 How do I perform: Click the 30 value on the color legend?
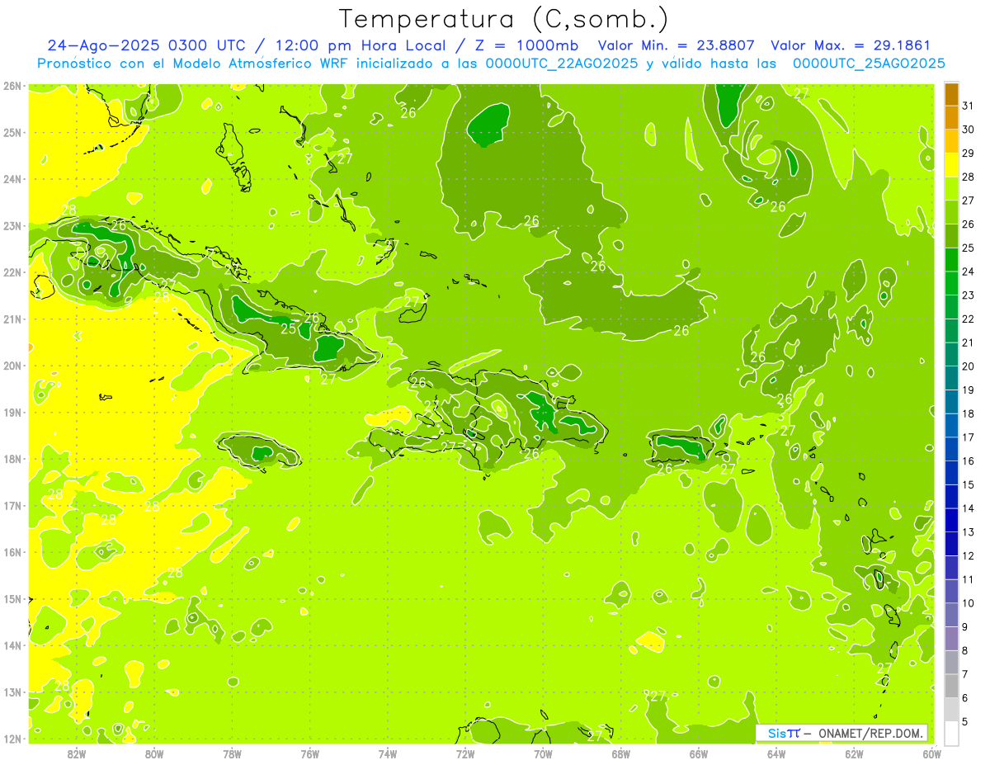click(968, 130)
